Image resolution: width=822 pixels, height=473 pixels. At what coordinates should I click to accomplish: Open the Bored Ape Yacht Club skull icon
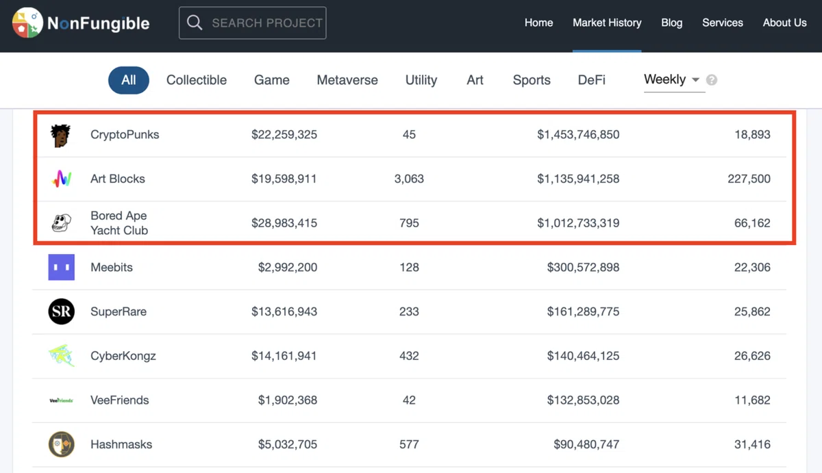[61, 223]
